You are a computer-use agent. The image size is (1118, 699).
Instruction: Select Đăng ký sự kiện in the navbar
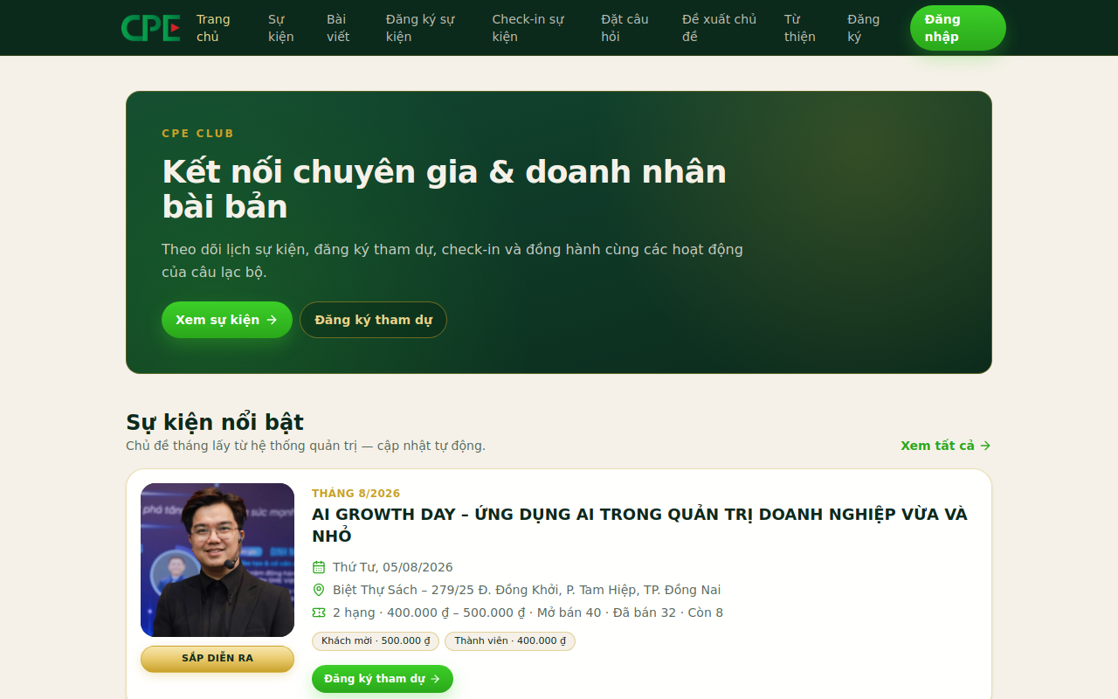421,28
